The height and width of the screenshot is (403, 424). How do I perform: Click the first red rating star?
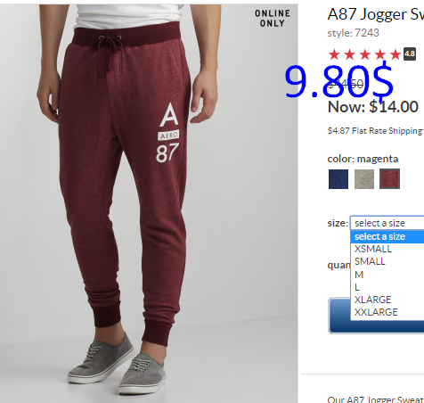pos(334,54)
